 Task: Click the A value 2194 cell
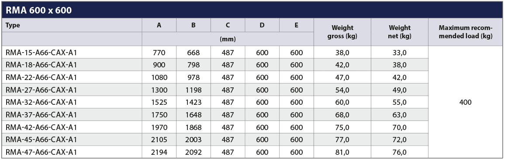pos(159,152)
